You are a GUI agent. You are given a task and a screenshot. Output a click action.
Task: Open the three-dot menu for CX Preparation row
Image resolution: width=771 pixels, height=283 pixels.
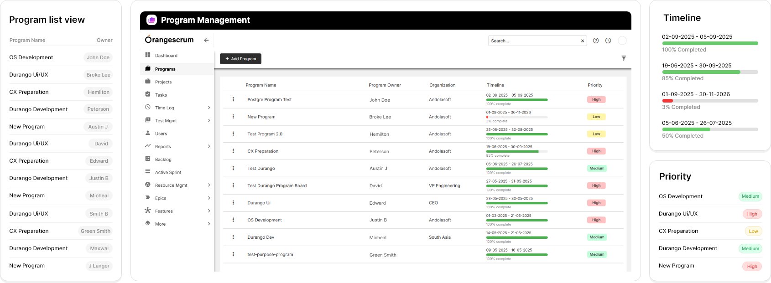click(x=233, y=151)
